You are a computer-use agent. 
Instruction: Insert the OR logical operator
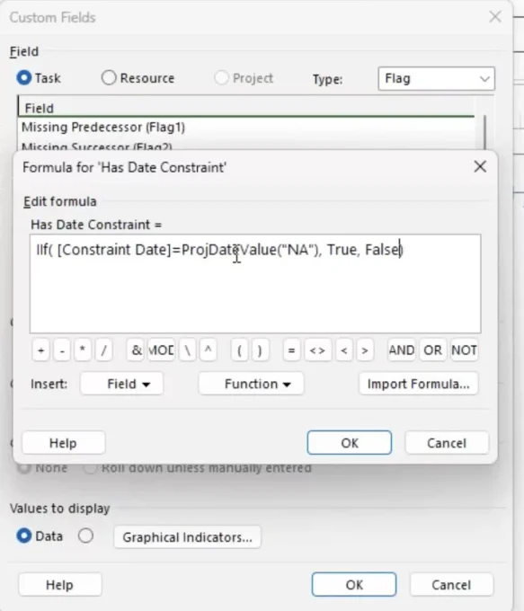(432, 350)
